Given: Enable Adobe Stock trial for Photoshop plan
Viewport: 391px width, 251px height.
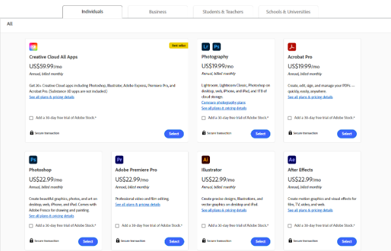Looking at the screenshot, I should [x=31, y=226].
